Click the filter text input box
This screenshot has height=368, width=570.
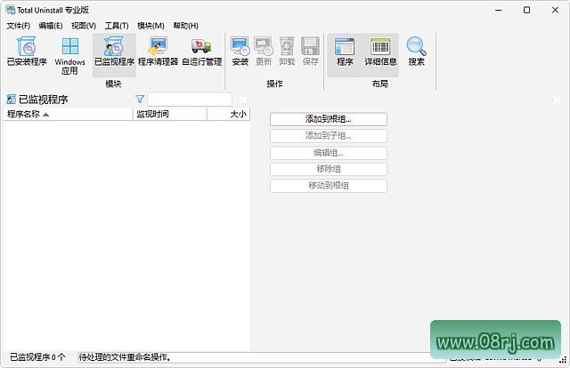[190, 100]
